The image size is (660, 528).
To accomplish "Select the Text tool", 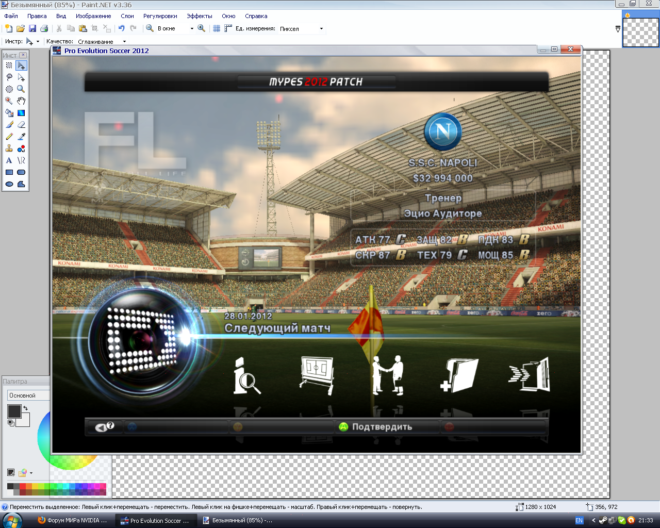I will point(9,160).
